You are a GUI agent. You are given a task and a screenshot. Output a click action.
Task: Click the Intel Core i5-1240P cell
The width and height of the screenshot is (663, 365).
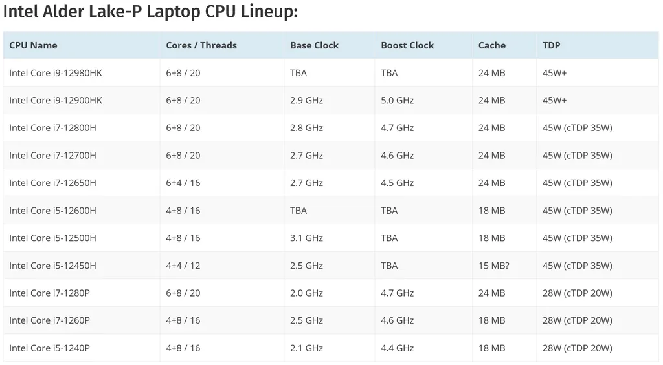pyautogui.click(x=50, y=348)
